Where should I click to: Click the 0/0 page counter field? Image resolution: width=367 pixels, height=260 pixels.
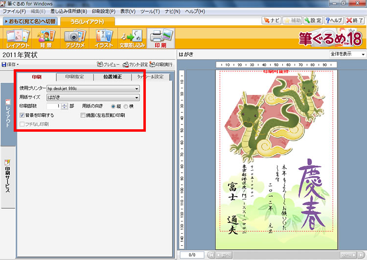192,255
